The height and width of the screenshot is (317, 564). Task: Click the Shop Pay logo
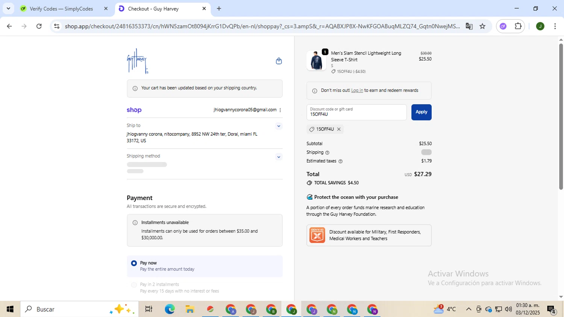click(134, 110)
